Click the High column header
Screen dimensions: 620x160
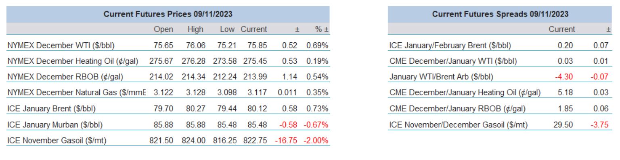tap(195, 29)
